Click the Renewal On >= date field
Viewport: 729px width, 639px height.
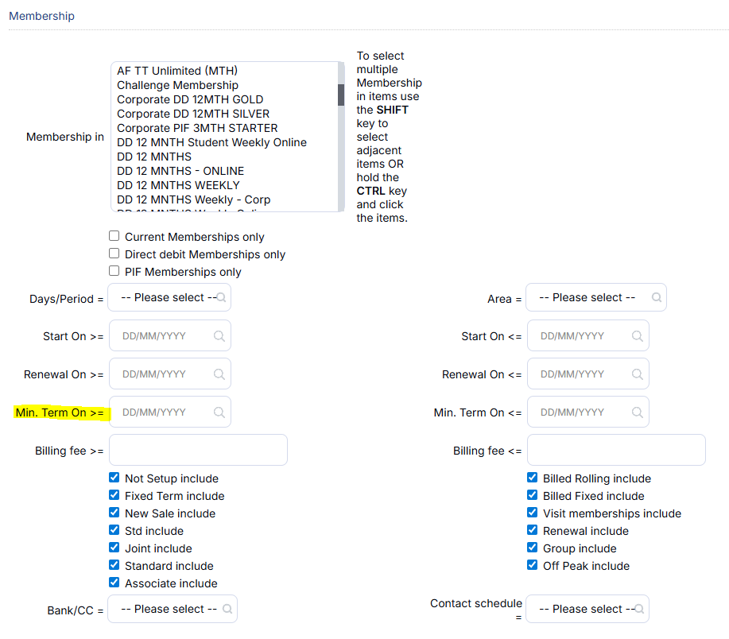tap(170, 374)
